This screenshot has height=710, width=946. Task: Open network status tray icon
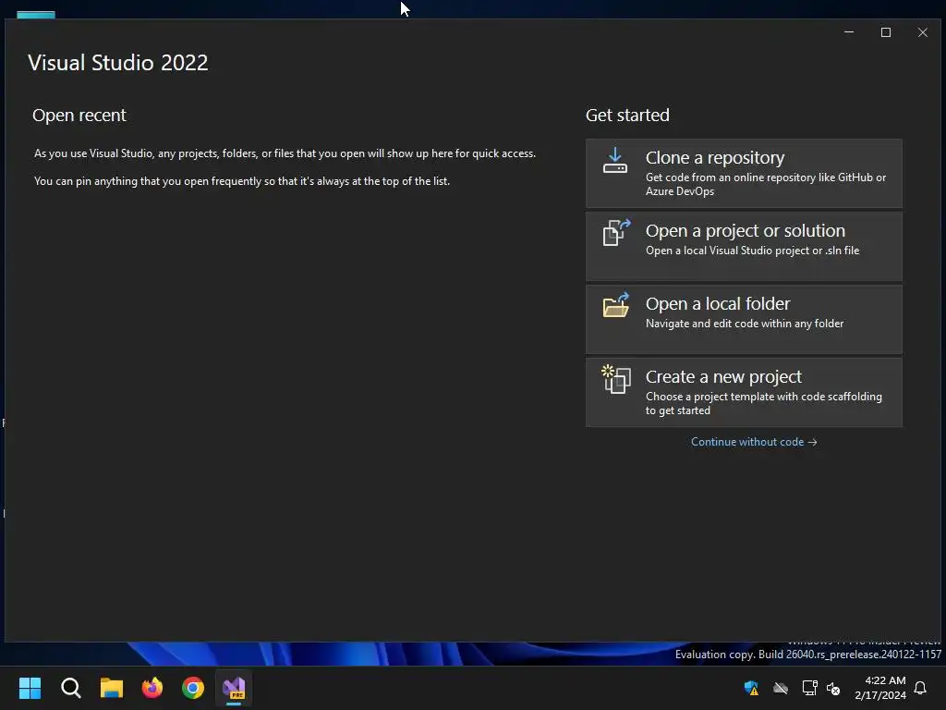[x=809, y=688]
